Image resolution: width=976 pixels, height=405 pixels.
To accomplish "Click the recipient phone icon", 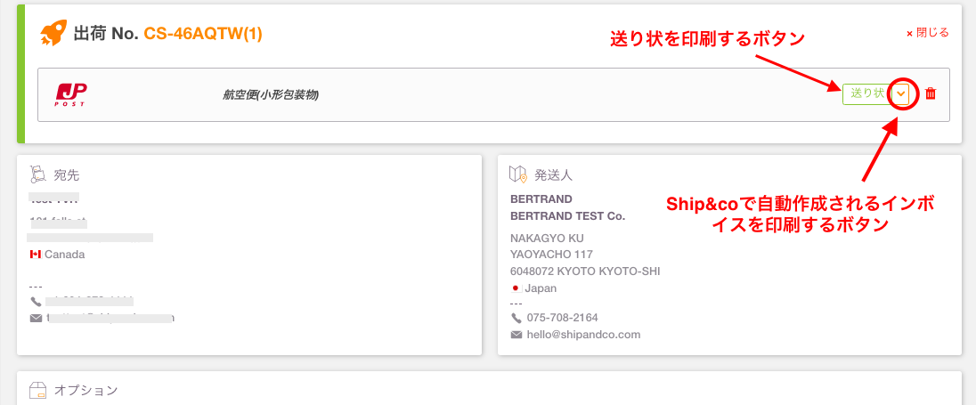I will click(x=36, y=302).
